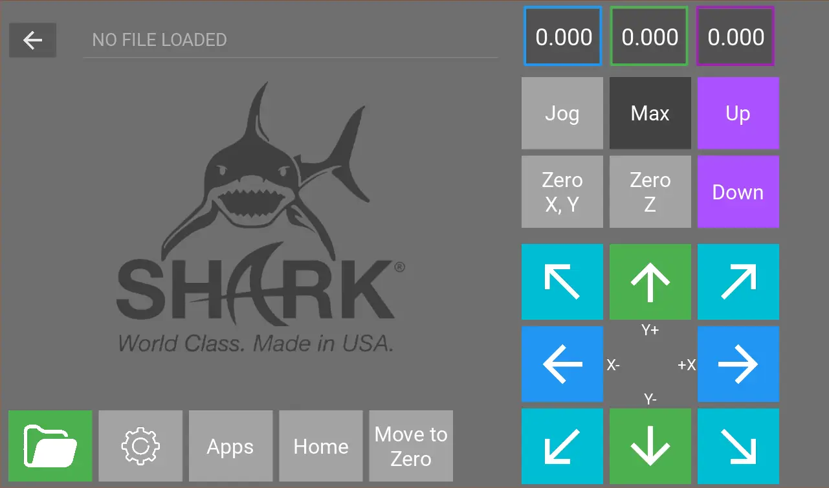829x488 pixels.
Task: Raise Z axis with purple Up button
Action: point(738,113)
